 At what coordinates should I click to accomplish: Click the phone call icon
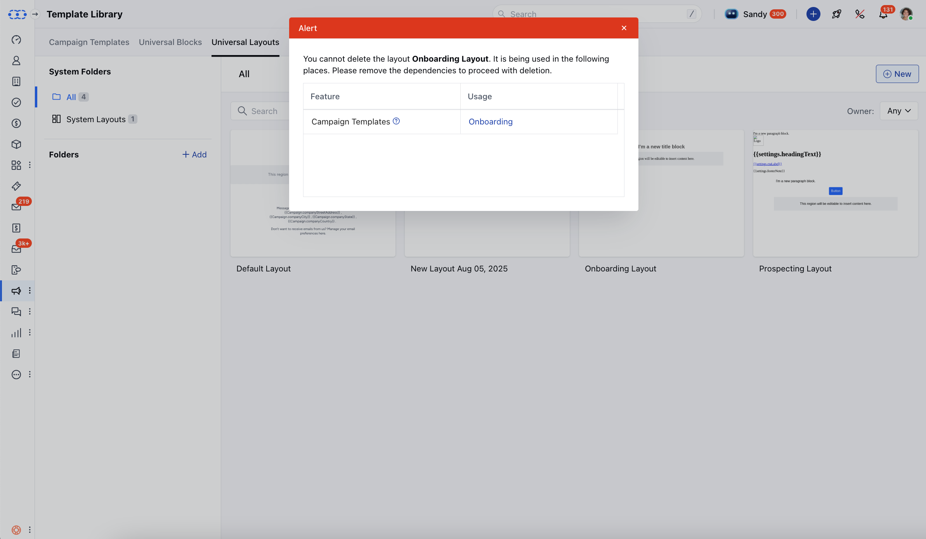(x=860, y=14)
